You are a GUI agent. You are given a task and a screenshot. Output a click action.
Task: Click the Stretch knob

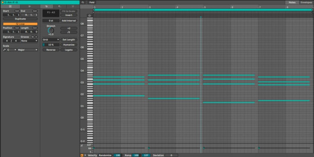pos(51,31)
